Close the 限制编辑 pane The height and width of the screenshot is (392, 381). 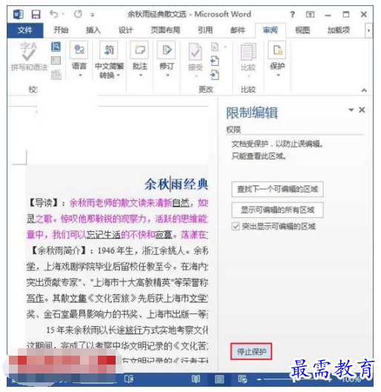tap(362, 110)
